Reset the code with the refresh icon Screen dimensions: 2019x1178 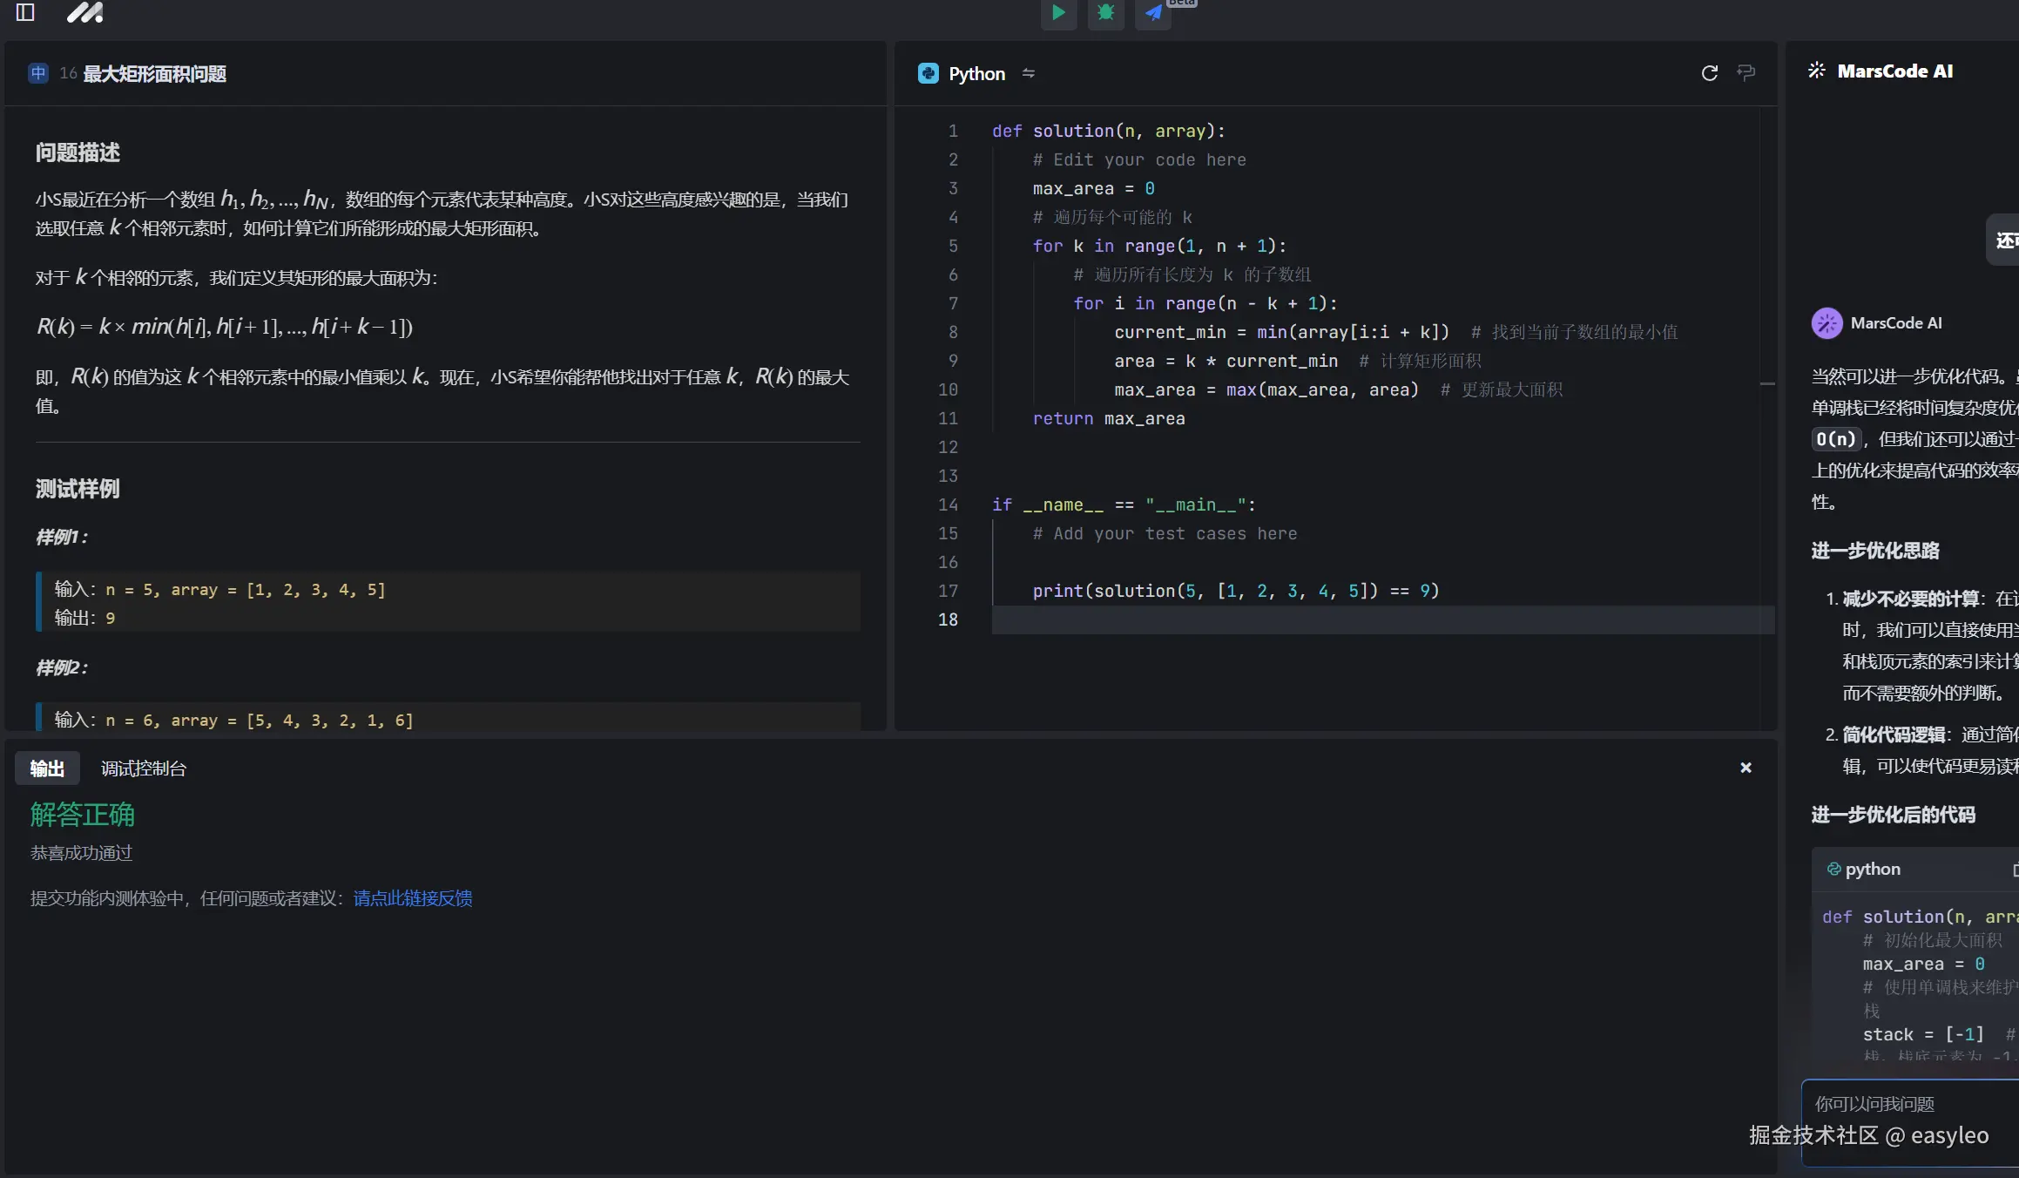pos(1709,73)
